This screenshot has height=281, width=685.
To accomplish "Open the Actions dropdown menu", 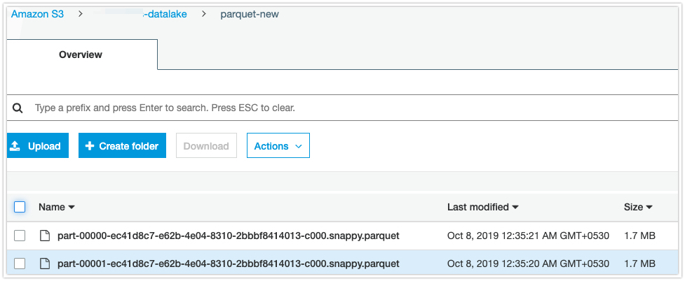I will [x=278, y=145].
